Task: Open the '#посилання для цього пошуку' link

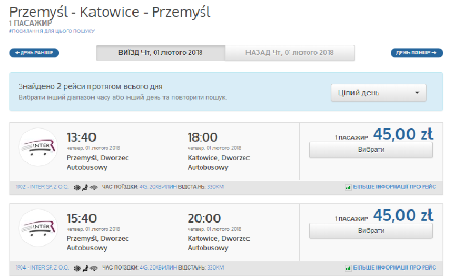Action: click(52, 31)
